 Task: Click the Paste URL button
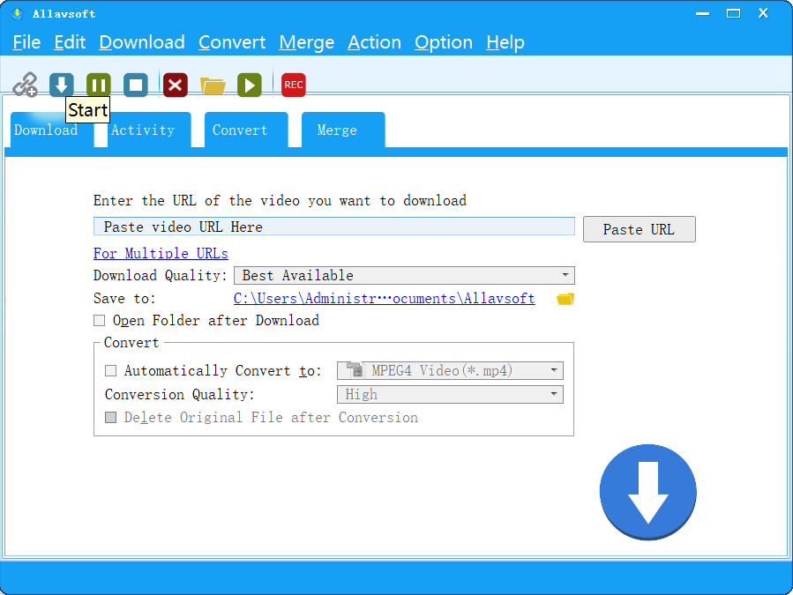(x=639, y=228)
